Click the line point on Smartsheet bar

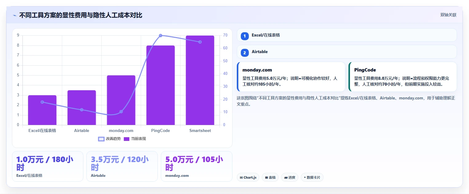pos(200,42)
